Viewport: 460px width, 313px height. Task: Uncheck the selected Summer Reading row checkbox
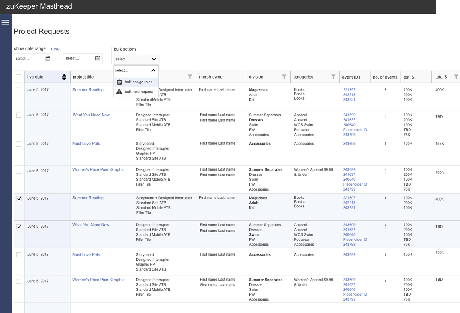click(18, 198)
